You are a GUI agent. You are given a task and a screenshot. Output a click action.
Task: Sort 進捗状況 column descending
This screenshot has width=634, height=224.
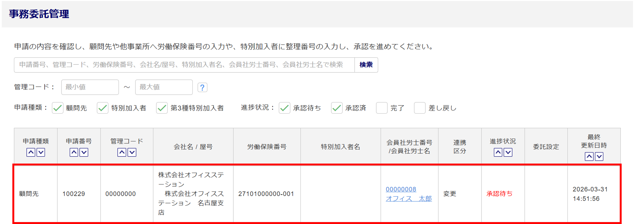[x=508, y=152]
